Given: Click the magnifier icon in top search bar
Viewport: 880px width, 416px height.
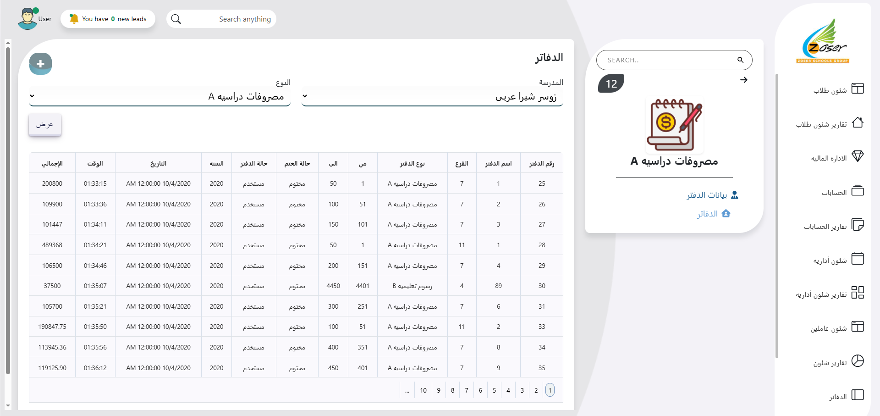Looking at the screenshot, I should click(176, 19).
